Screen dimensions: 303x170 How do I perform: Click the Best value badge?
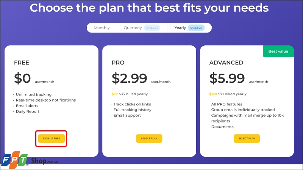pos(278,51)
